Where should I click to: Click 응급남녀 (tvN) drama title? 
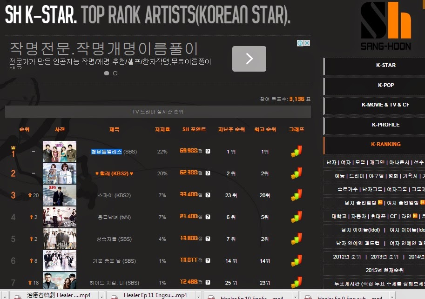point(114,217)
